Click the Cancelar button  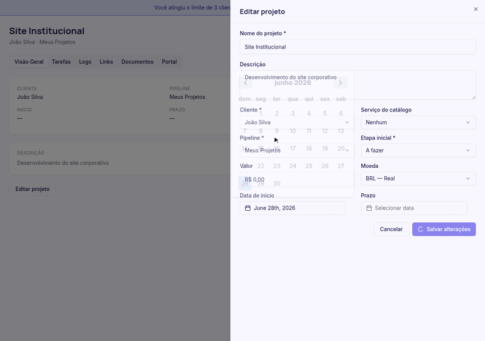[391, 229]
